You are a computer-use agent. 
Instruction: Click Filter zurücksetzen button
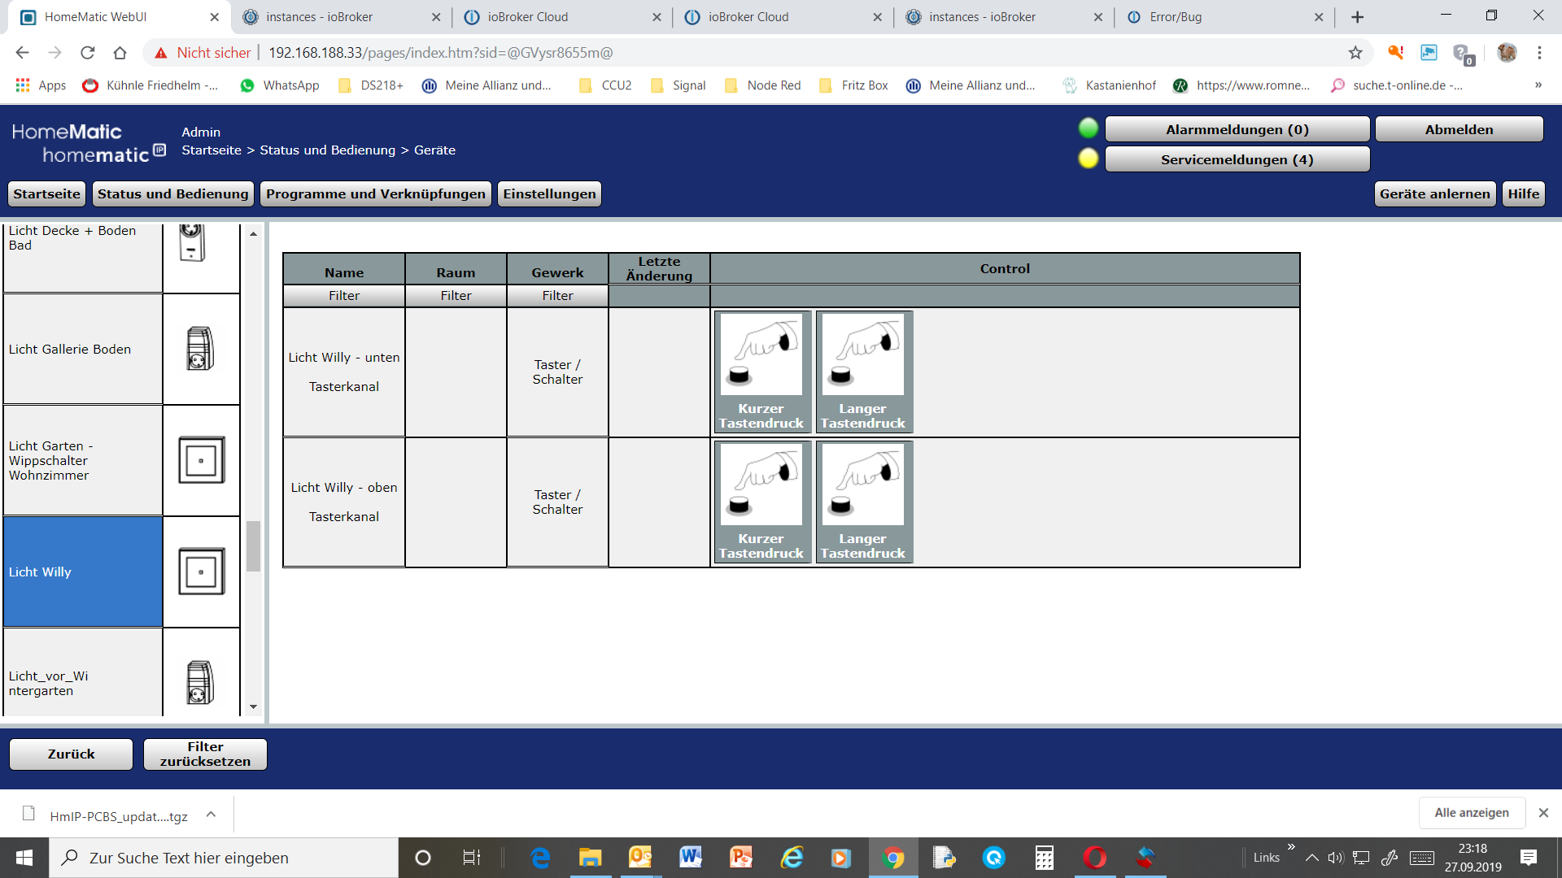pos(205,754)
